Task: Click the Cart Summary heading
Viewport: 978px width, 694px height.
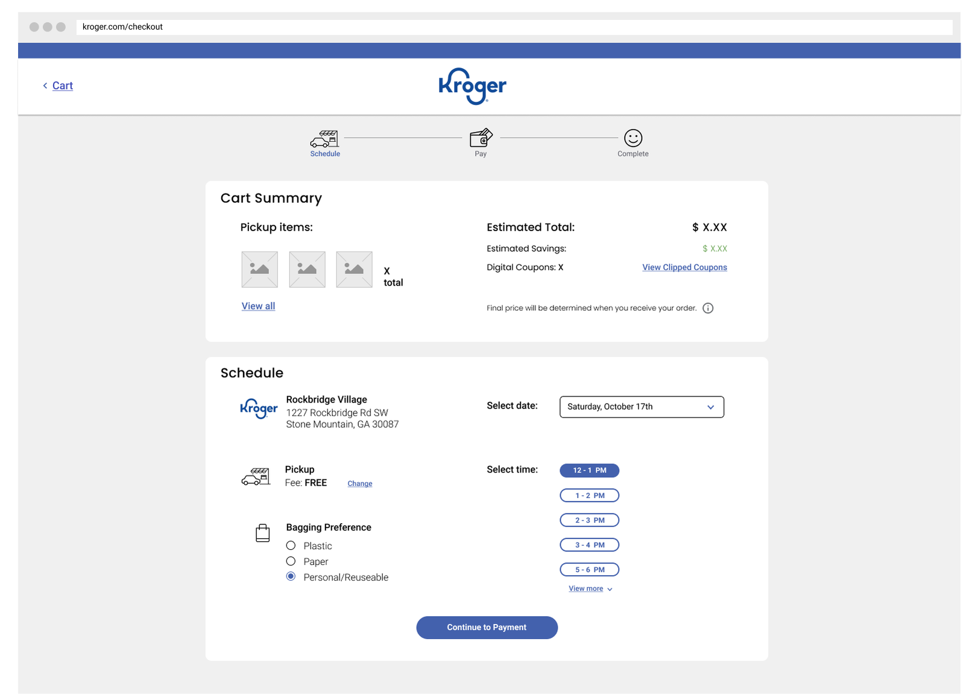Action: pyautogui.click(x=271, y=198)
